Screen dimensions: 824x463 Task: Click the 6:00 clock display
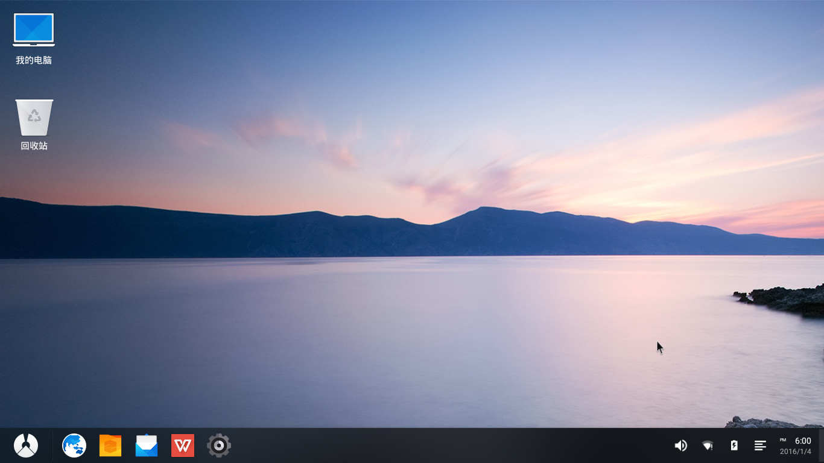803,441
